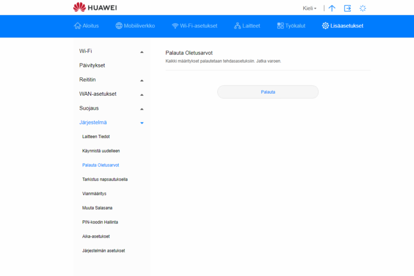Screen dimensions: 414x276
Task: Expand the WAN-asetukset sidebar section
Action: pos(142,95)
